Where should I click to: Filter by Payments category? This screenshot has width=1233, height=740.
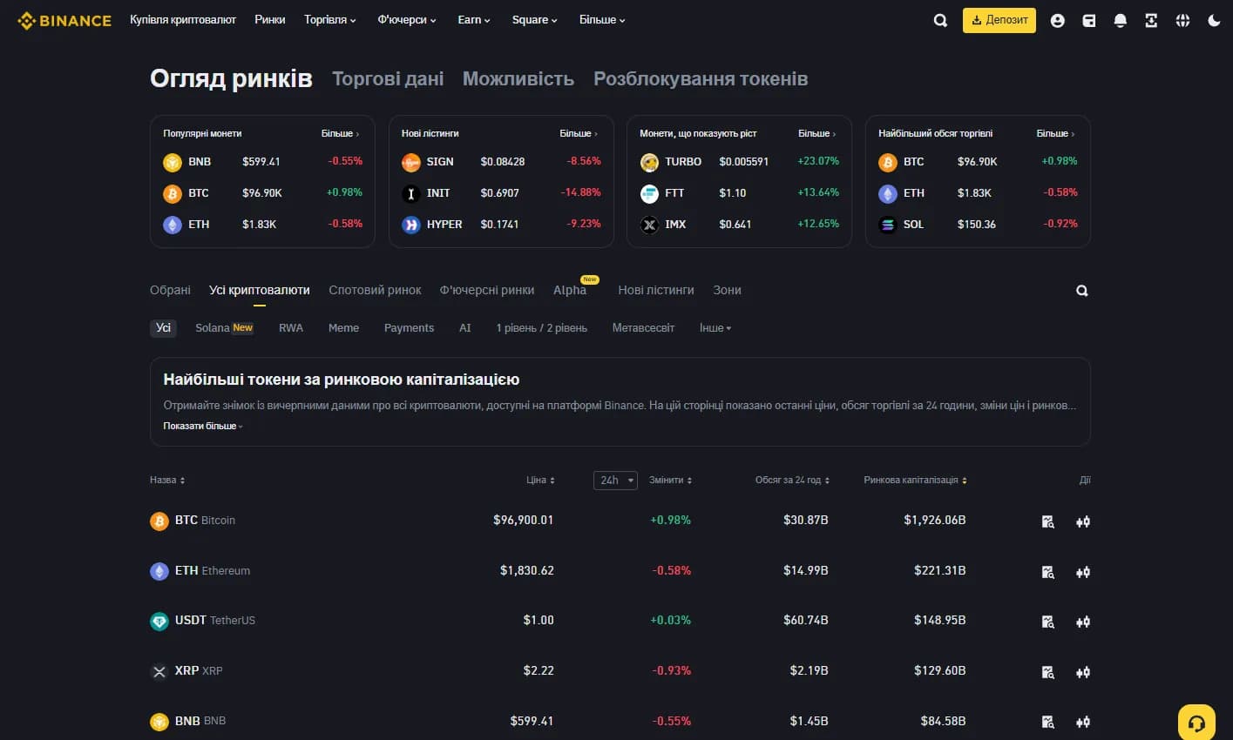[x=409, y=328]
